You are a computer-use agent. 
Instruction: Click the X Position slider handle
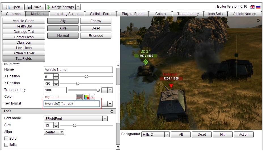pos(86,76)
